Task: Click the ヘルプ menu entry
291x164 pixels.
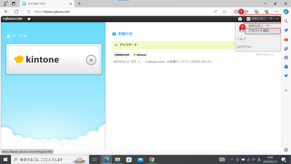Action: point(241,39)
